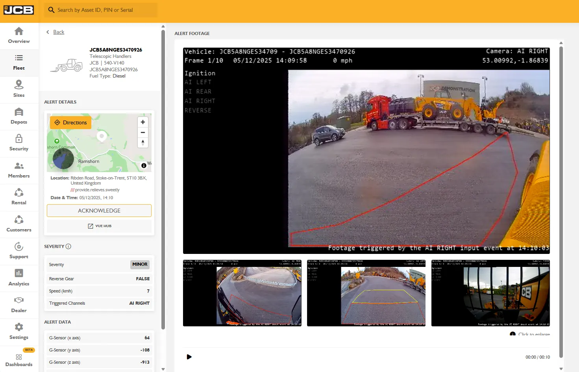Show Severity info tooltip icon

point(68,246)
